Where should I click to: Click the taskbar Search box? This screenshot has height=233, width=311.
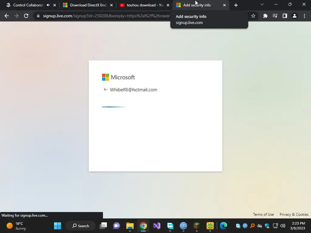tap(80, 226)
